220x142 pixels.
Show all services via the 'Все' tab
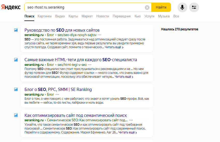pyautogui.click(x=176, y=16)
